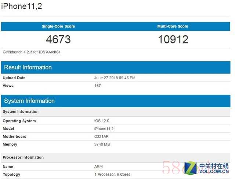235x179 pixels.
Task: Select the multi-core score 10912
Action: (x=173, y=39)
